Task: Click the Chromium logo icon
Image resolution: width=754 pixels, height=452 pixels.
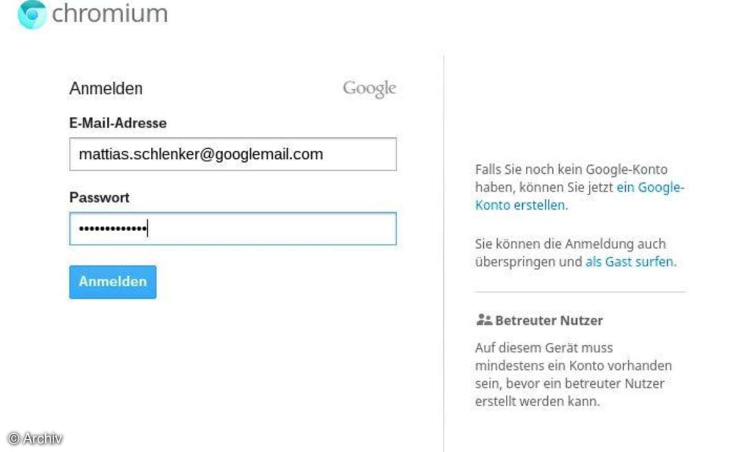Action: click(x=32, y=13)
